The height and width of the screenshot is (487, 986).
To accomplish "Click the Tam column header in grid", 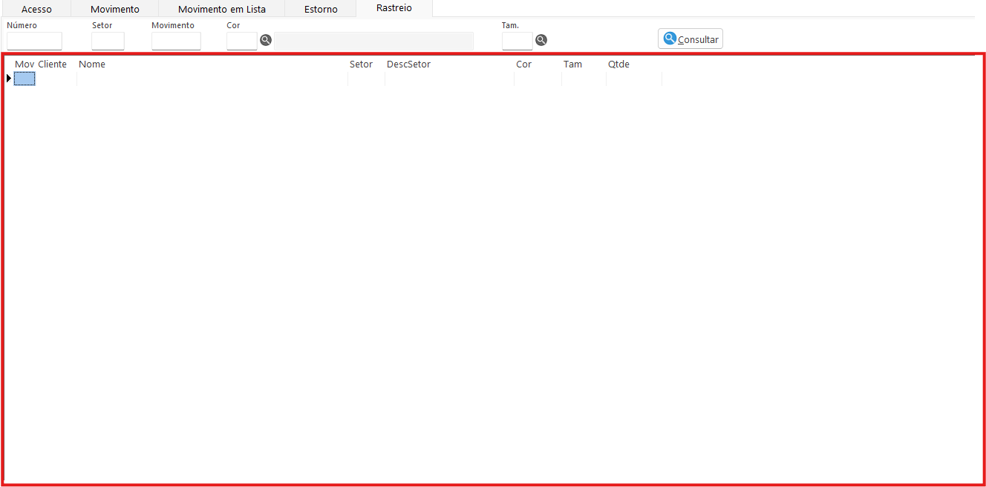I will coord(572,64).
